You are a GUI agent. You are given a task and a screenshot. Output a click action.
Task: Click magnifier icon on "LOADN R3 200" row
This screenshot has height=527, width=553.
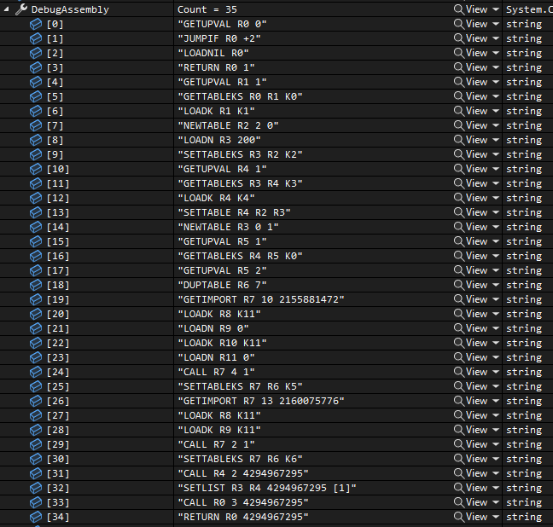tap(459, 140)
